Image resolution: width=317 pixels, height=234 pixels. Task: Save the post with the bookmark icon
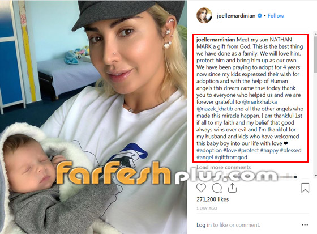coord(305,188)
